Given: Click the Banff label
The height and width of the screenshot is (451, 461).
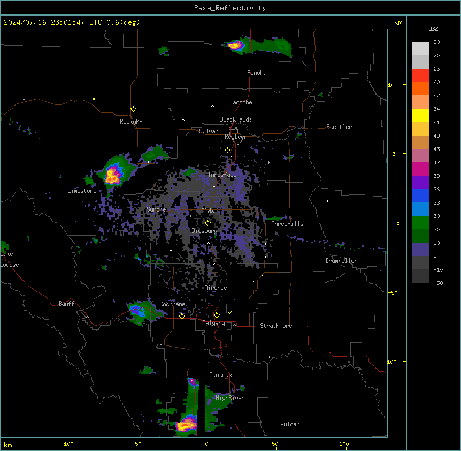Looking at the screenshot, I should [x=66, y=304].
